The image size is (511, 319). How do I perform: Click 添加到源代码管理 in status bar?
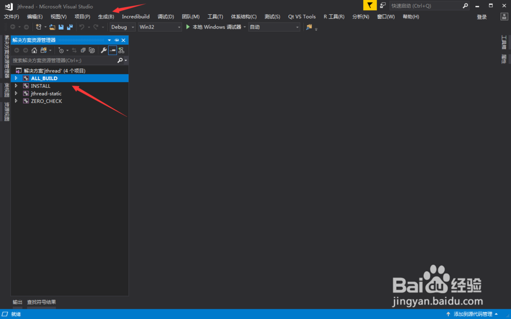(x=472, y=314)
